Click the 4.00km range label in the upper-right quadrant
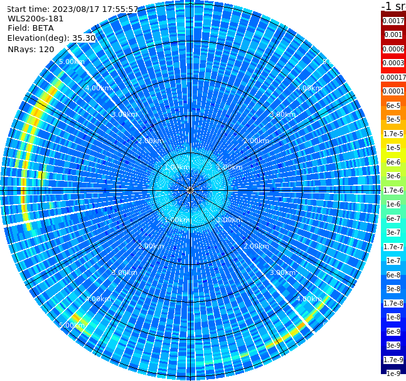The height and width of the screenshot is (381, 406). click(x=309, y=88)
